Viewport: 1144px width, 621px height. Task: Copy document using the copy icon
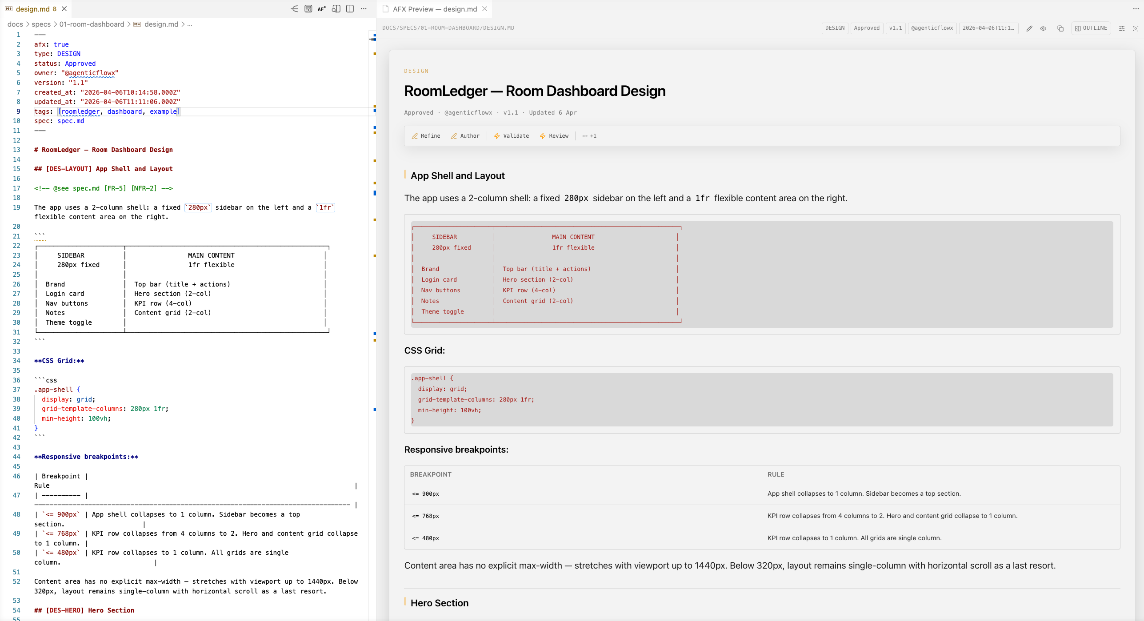click(1060, 28)
